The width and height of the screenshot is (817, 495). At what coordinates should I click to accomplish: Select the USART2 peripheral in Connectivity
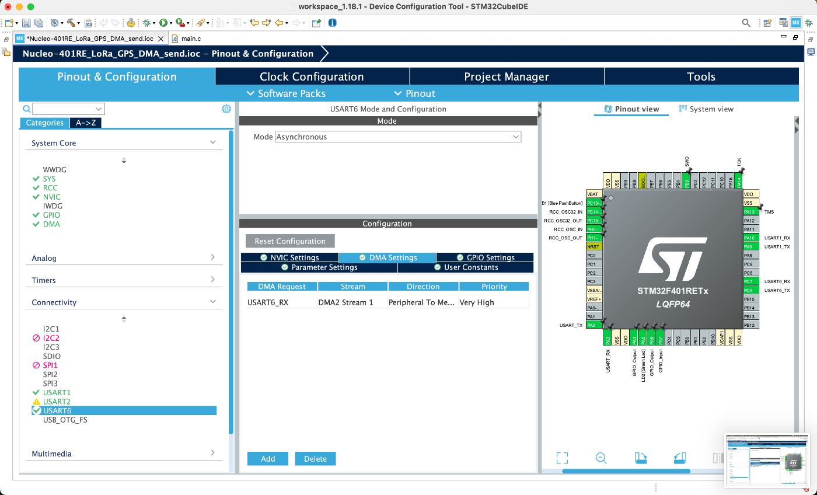[x=57, y=402]
